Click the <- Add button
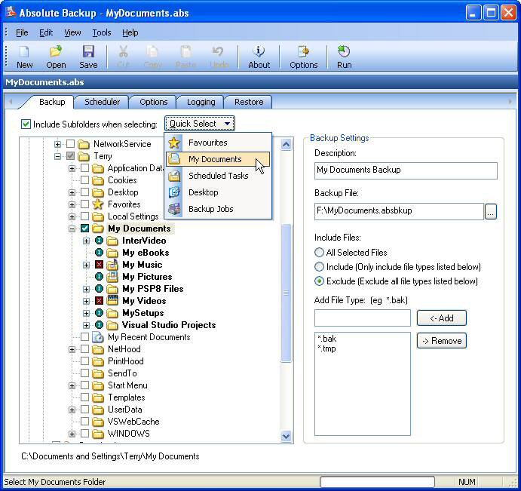The height and width of the screenshot is (491, 521). [442, 318]
